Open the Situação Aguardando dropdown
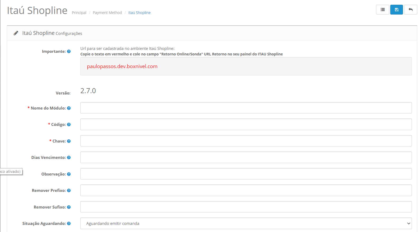Viewport: 418px width, 232px height. 246,223
